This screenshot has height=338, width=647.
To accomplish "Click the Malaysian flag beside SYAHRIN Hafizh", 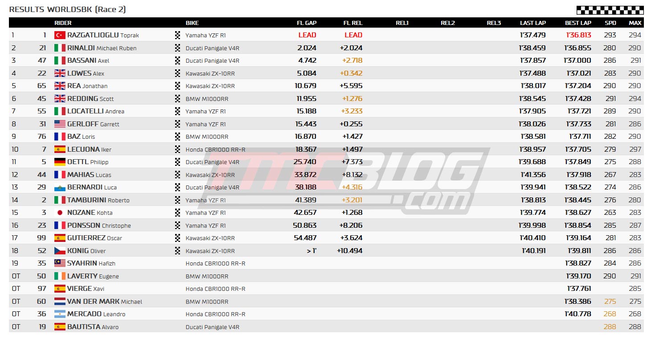I will coord(60,263).
